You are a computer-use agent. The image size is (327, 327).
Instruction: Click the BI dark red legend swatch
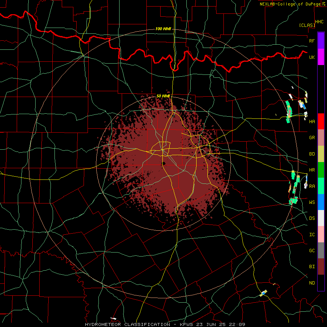321,267
